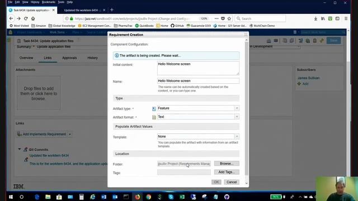This screenshot has width=358, height=201.
Task: Click the green Add subscriber plus icon
Action: 299,84
